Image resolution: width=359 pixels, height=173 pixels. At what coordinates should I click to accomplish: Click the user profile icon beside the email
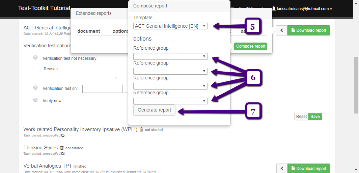click(x=274, y=8)
